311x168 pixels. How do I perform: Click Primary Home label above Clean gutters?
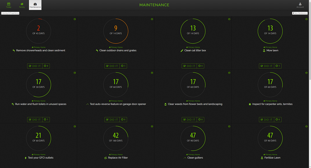[193, 155]
